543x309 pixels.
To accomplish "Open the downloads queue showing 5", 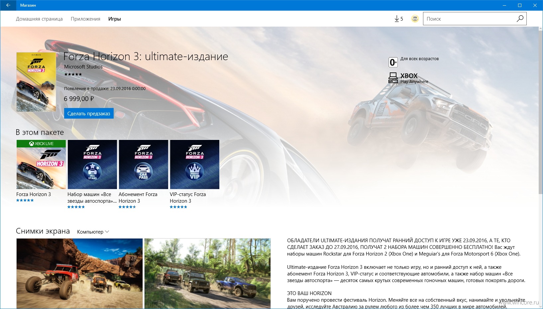I will 398,19.
